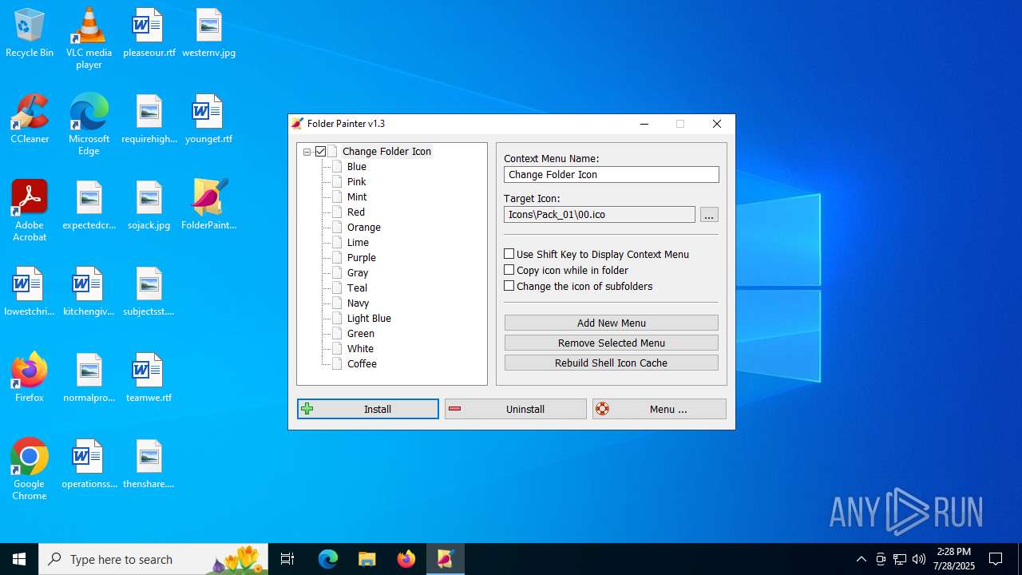The height and width of the screenshot is (575, 1022).
Task: Enable Change the icon of subfolders
Action: 509,286
